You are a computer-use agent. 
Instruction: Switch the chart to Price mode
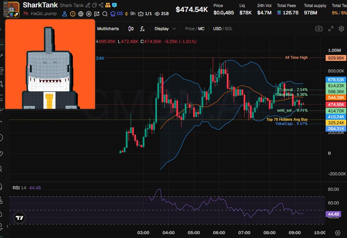click(x=190, y=29)
